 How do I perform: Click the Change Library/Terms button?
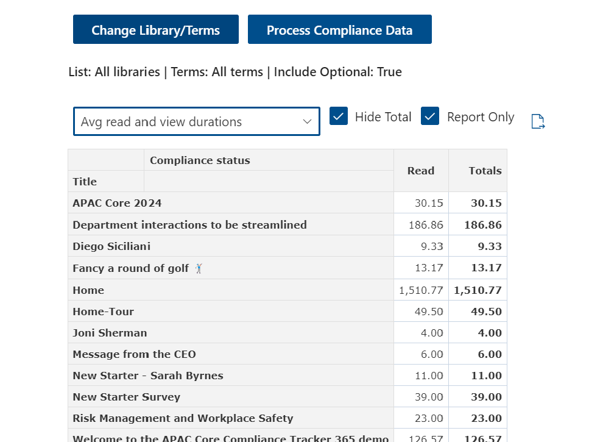pos(156,30)
